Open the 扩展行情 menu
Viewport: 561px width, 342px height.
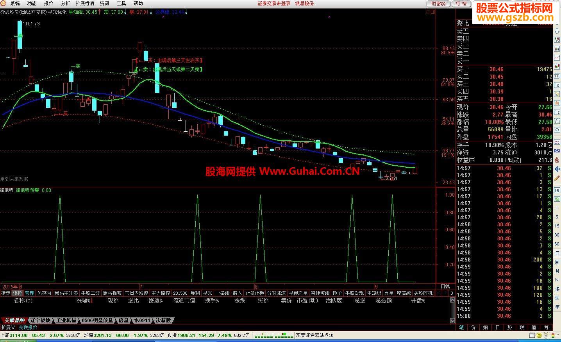click(85, 4)
